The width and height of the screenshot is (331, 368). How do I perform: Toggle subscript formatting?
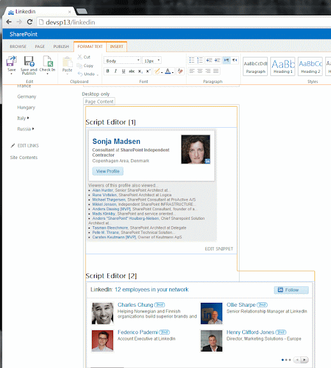pos(140,71)
